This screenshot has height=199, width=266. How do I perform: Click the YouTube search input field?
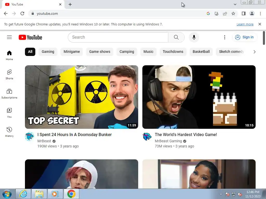[x=118, y=37]
